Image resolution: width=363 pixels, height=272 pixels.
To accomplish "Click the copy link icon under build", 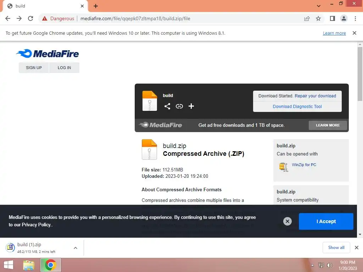I will click(179, 106).
